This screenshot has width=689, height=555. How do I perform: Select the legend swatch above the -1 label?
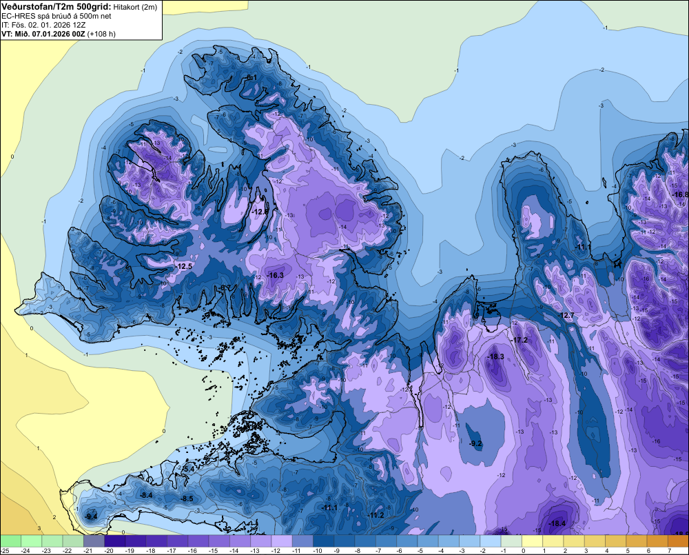(513, 541)
